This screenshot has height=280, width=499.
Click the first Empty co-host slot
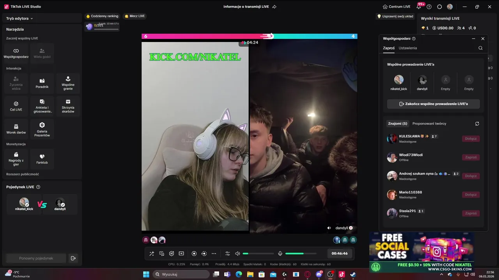[x=446, y=80]
